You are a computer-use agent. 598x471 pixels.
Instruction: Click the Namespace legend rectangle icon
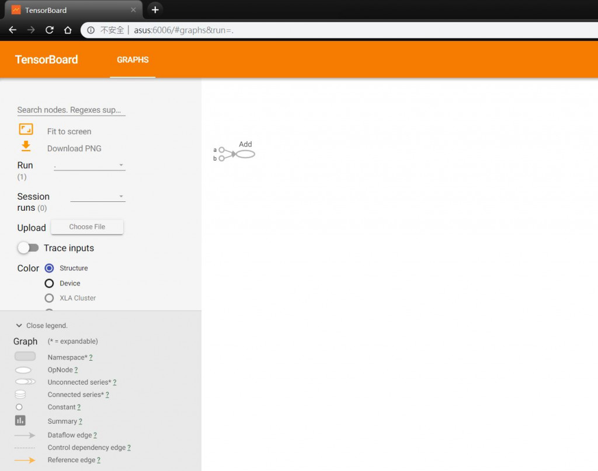(25, 356)
